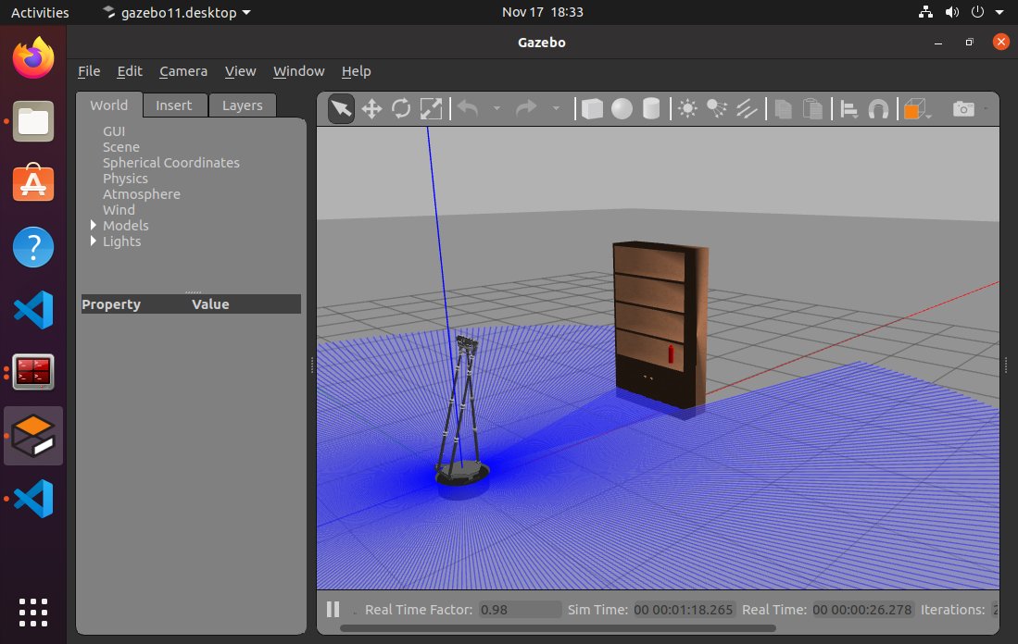Select Physics in the World tree
Image resolution: width=1018 pixels, height=644 pixels.
click(125, 179)
